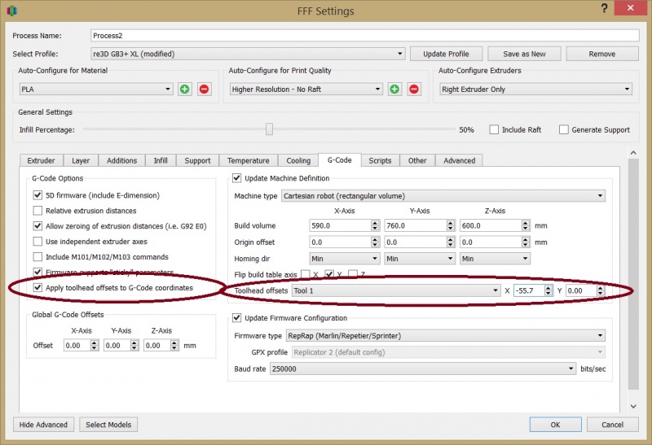652x445 pixels.
Task: Switch to the Scripts tab
Action: (x=380, y=160)
